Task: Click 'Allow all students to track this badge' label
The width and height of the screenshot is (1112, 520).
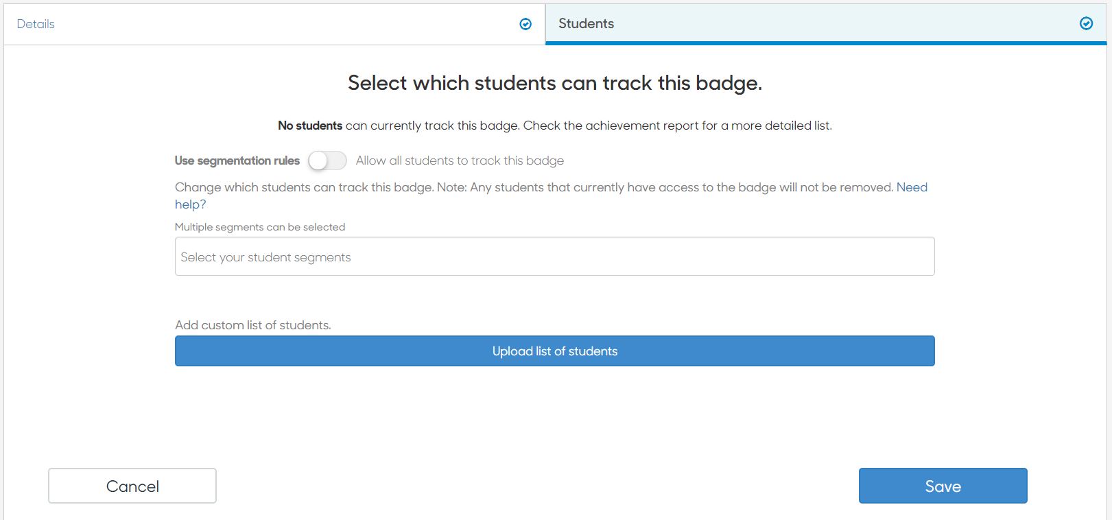Action: pos(460,161)
